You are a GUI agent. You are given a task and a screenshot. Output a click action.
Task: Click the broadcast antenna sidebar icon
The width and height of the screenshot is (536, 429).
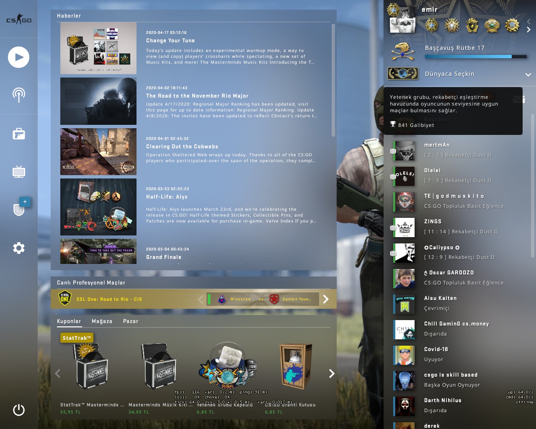tap(18, 95)
